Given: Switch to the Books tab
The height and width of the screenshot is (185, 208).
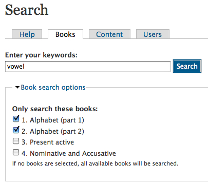Looking at the screenshot, I should pos(65,34).
